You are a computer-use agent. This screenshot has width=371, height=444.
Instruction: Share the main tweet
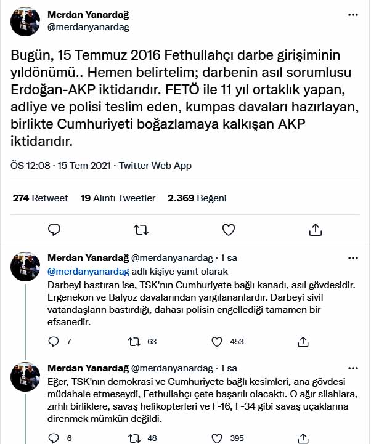316,230
